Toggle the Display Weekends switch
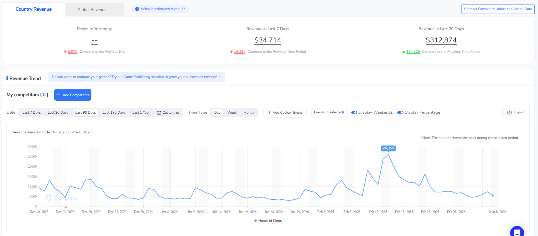This screenshot has height=236, width=538. (354, 112)
